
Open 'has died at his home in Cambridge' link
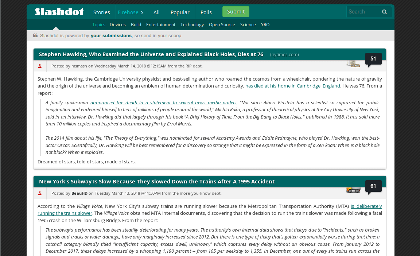point(292,86)
